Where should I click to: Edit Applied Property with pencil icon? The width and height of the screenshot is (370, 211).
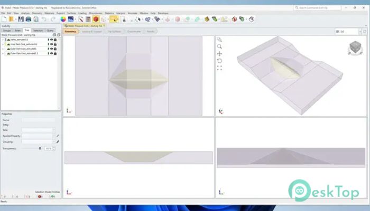coord(58,136)
